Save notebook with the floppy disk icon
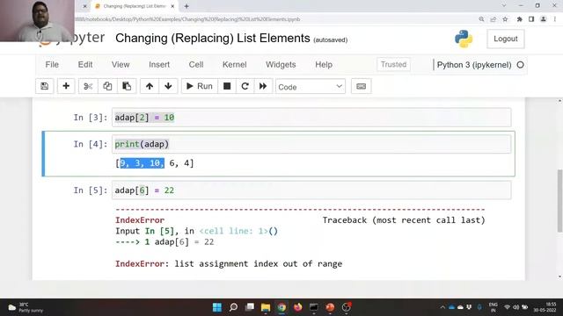 click(45, 86)
